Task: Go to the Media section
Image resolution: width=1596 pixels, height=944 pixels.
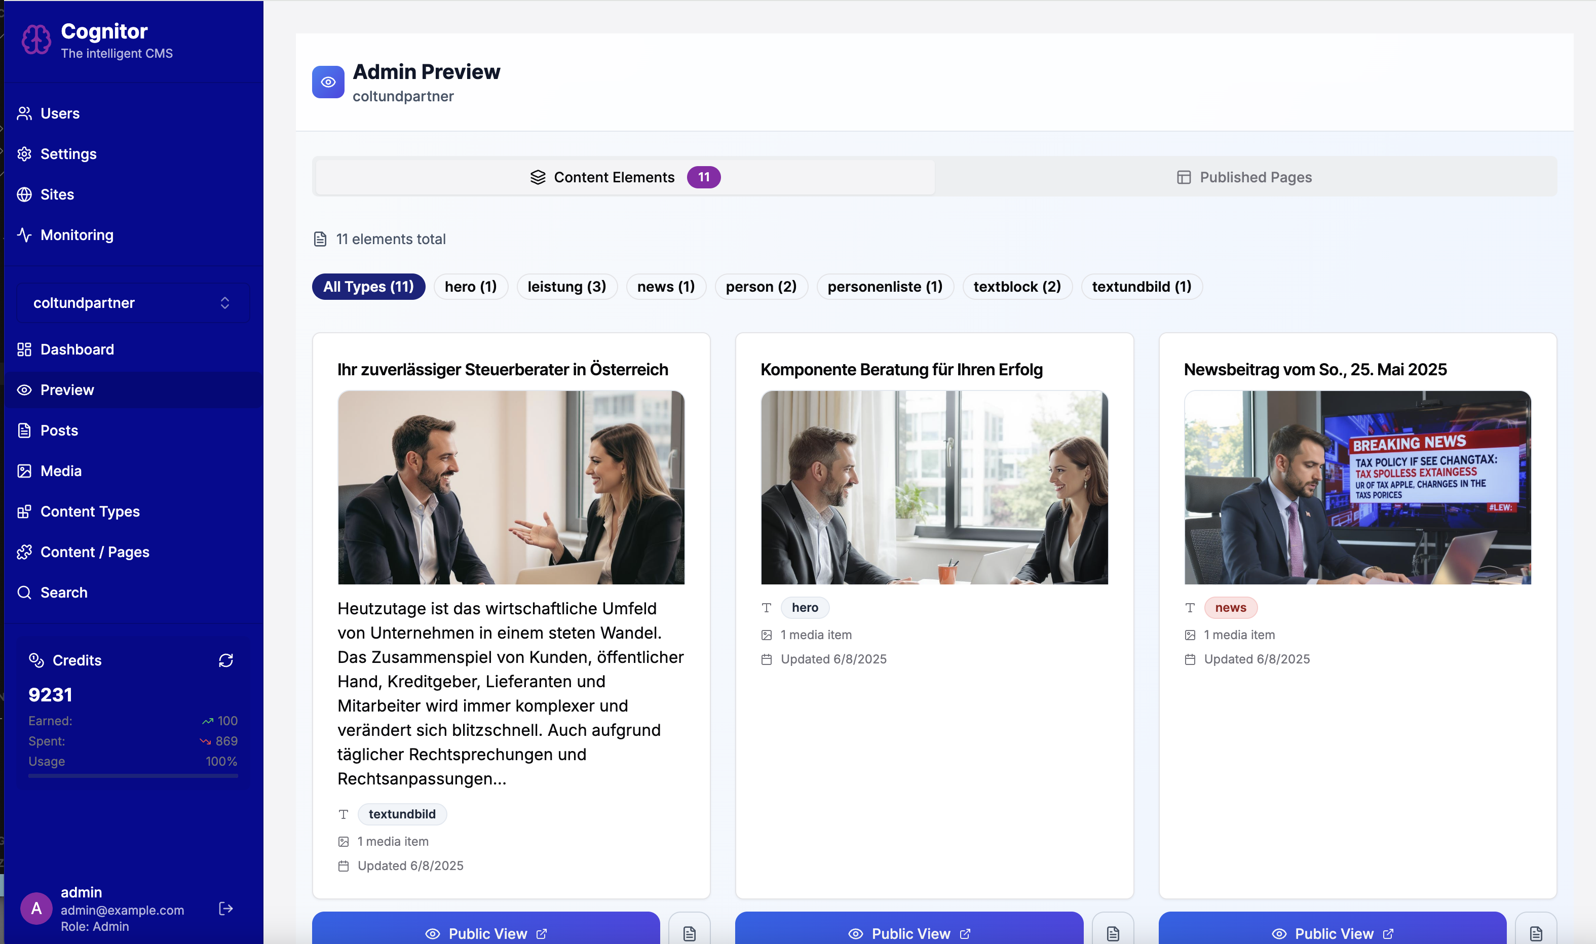Action: coord(60,470)
